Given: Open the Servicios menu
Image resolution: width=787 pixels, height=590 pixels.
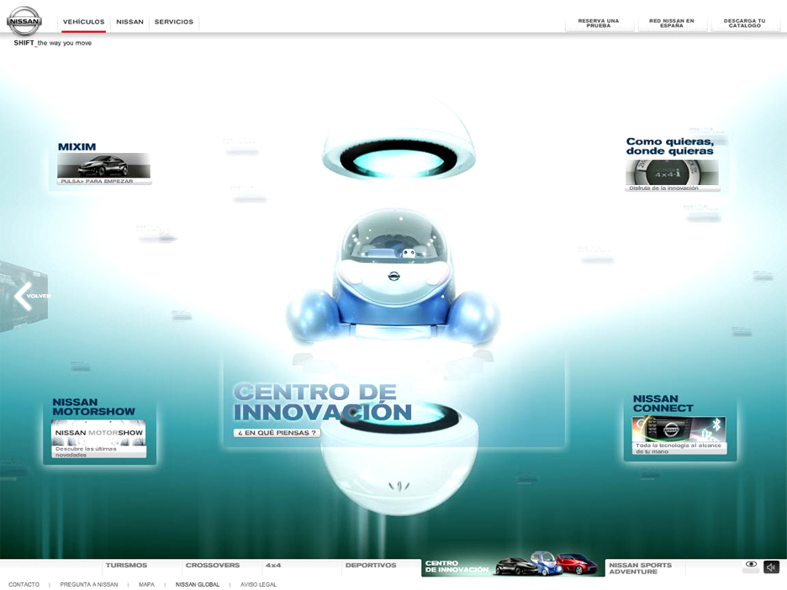Looking at the screenshot, I should pos(174,22).
